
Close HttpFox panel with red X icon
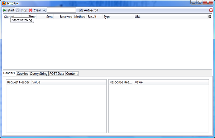point(211,10)
